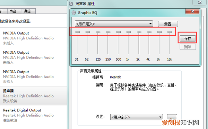Viewport: 208px width, 129px height.
Task: Switch to the 声音 tab
Action: [15, 11]
